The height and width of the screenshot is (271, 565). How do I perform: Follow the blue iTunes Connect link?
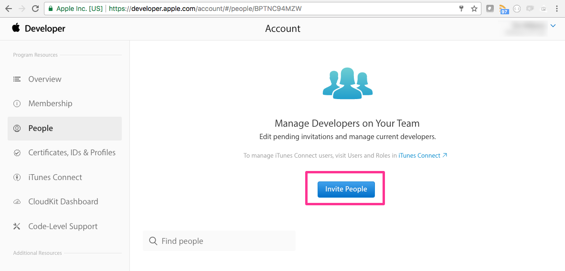[x=419, y=156]
